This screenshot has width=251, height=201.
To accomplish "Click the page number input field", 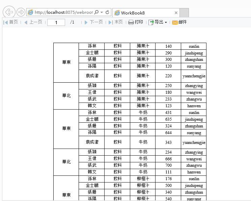I will (x=56, y=22).
